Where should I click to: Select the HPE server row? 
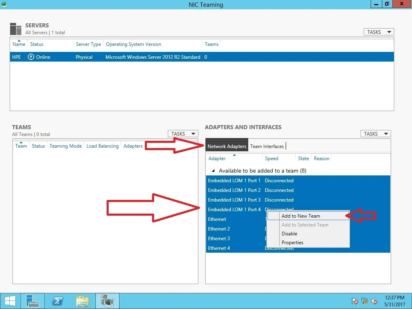(x=202, y=57)
